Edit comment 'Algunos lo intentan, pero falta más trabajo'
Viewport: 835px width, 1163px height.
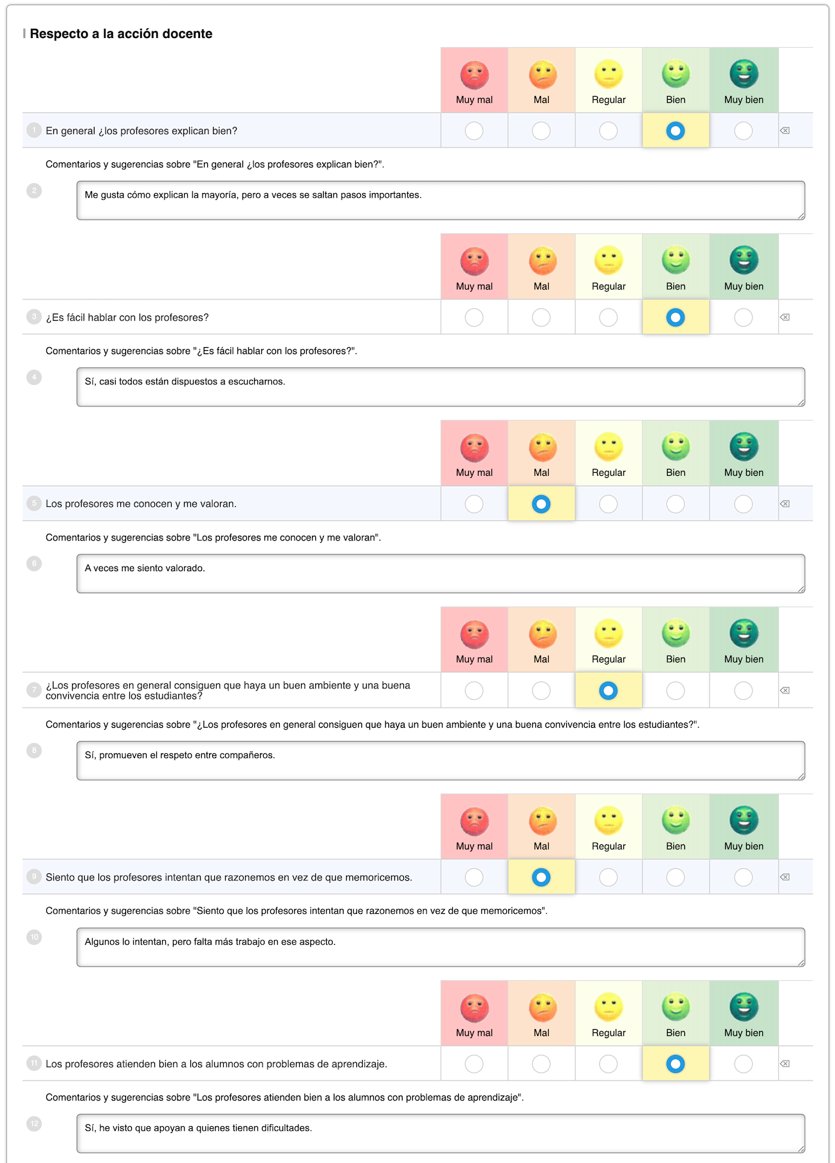pos(441,947)
